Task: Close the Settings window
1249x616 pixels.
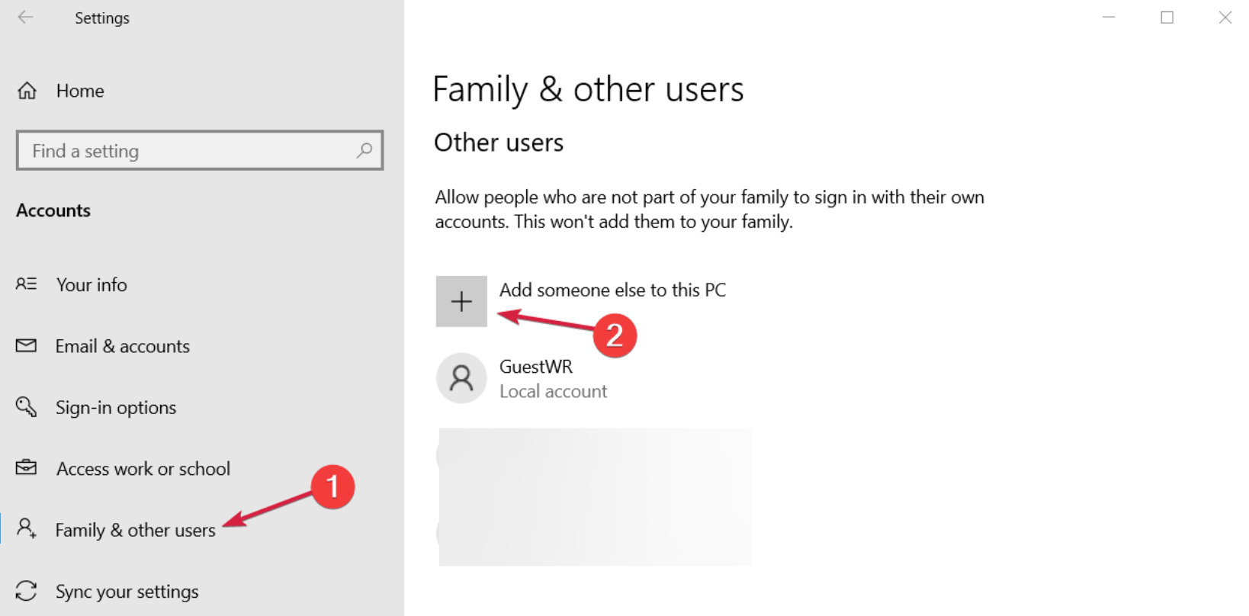Action: (1225, 17)
